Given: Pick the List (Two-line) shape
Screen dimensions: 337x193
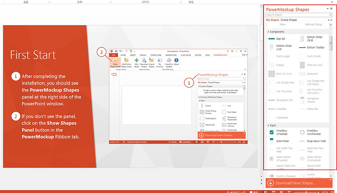Looking at the screenshot, I should (x=280, y=92).
